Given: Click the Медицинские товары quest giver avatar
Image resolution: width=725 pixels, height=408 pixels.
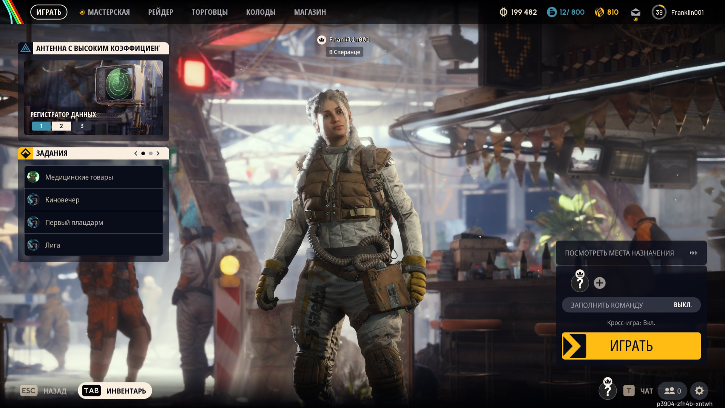Looking at the screenshot, I should tap(33, 177).
